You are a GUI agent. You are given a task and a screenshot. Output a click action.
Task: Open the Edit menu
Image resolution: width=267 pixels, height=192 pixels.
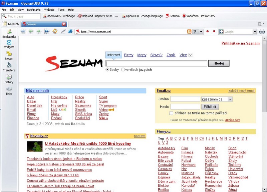coord(12,10)
